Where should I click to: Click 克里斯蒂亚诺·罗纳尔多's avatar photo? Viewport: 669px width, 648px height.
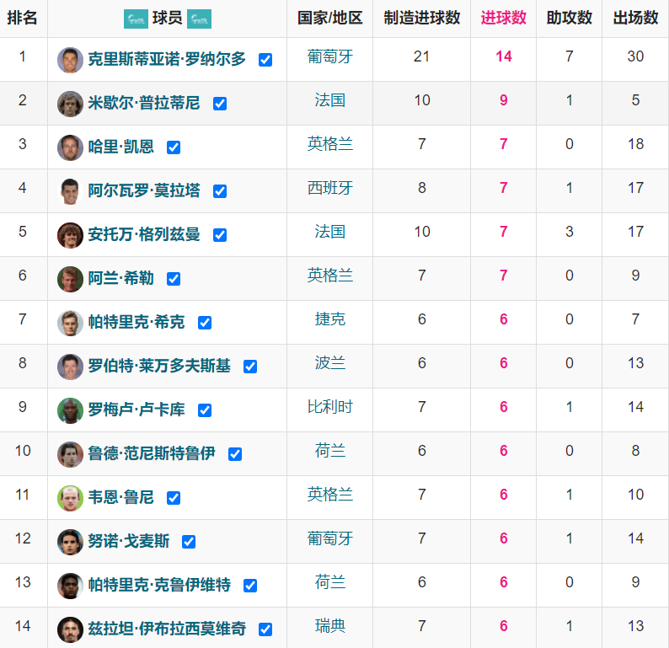(70, 60)
